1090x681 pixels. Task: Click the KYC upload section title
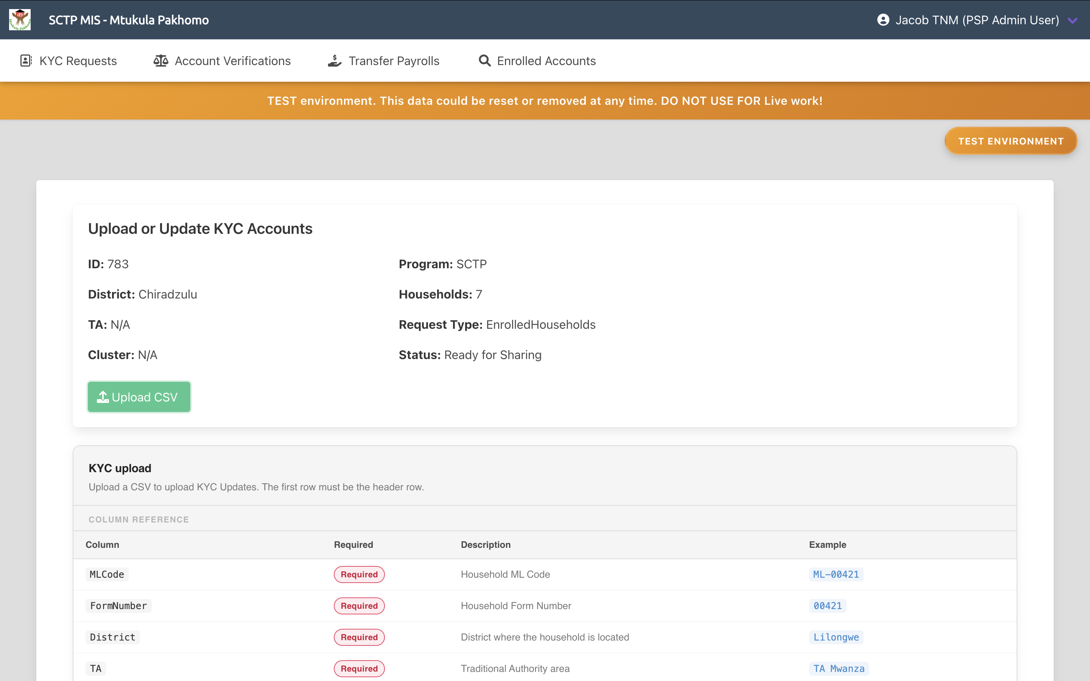pyautogui.click(x=120, y=468)
